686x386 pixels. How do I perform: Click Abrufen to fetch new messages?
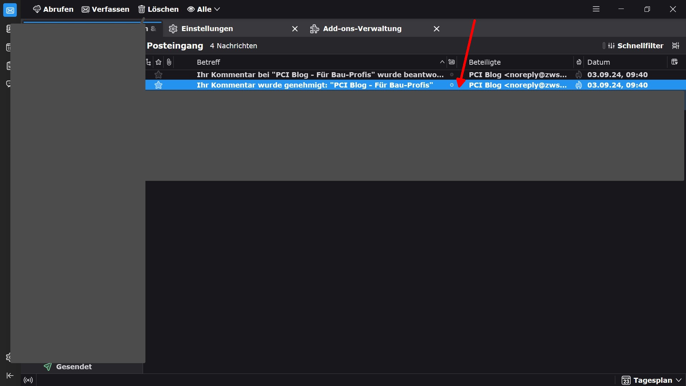click(x=53, y=9)
